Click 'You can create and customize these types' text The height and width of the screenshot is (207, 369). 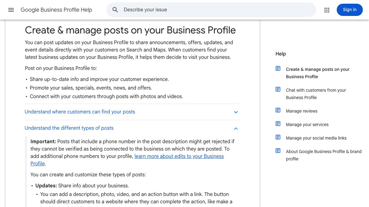88,174
